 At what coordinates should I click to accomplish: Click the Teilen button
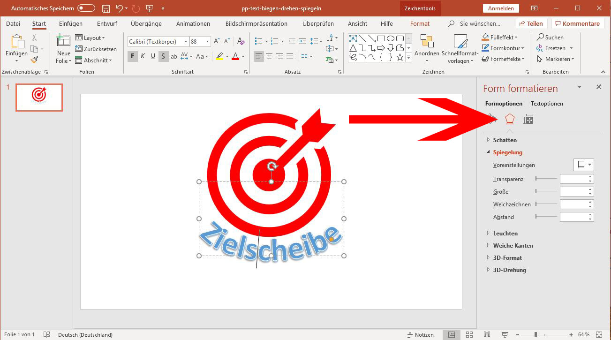click(531, 23)
